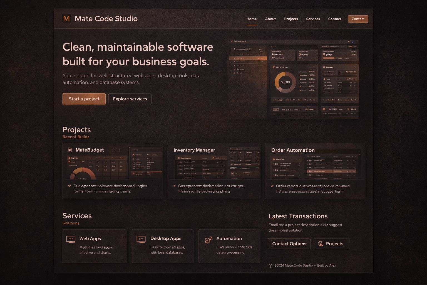This screenshot has height=285, width=427.
Task: Switch to the Home navigation tab
Action: 251,19
